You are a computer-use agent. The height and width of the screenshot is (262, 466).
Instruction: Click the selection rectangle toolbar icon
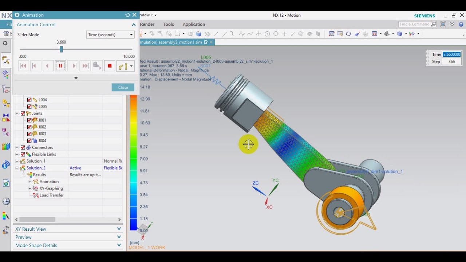(x=177, y=34)
